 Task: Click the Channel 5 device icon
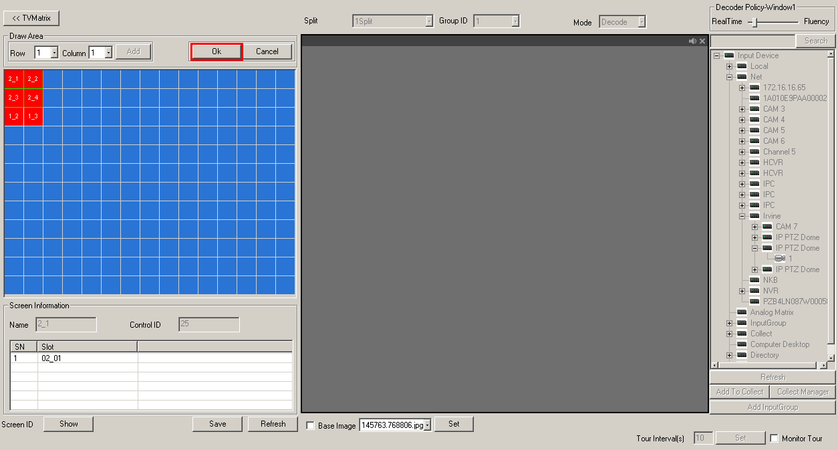tap(754, 152)
